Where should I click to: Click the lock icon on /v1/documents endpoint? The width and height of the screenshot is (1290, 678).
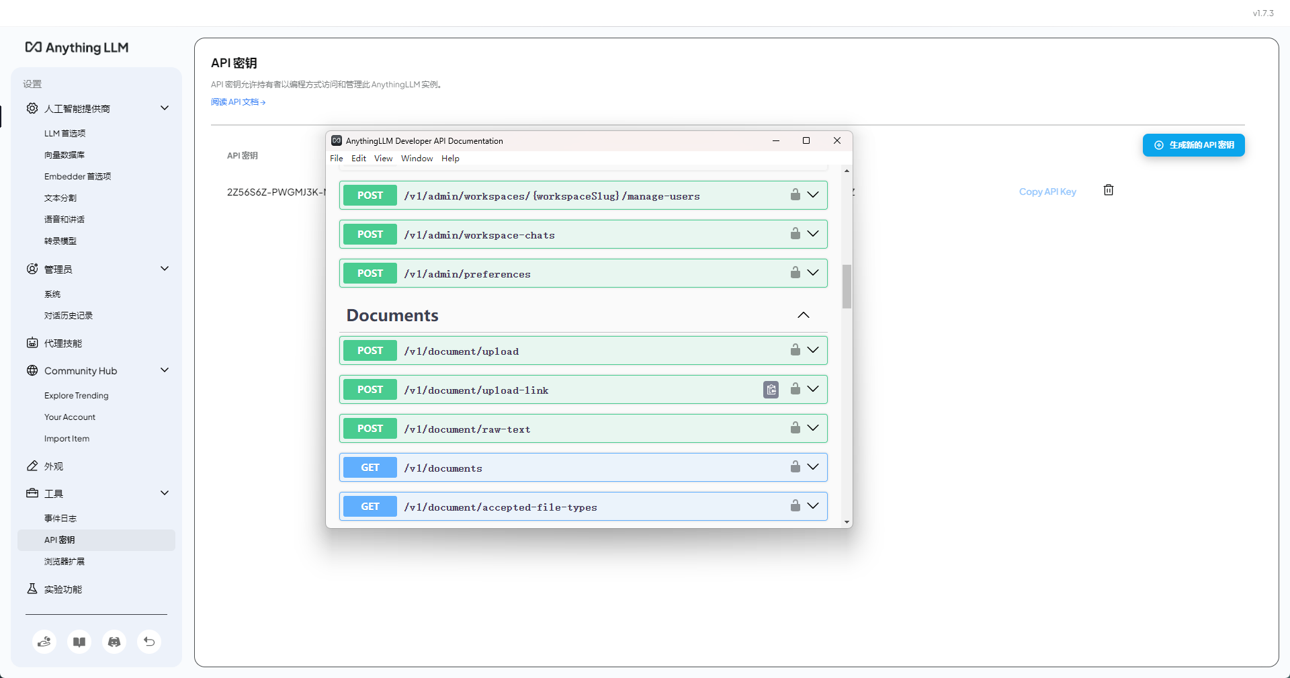tap(795, 467)
